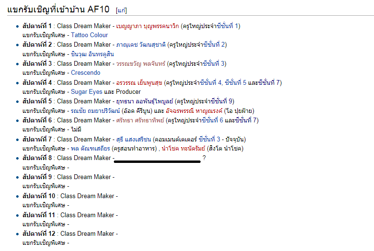Follow the ซีซั่นที่ 9 link
Screen dimensions: 374x251
[x=221, y=101]
